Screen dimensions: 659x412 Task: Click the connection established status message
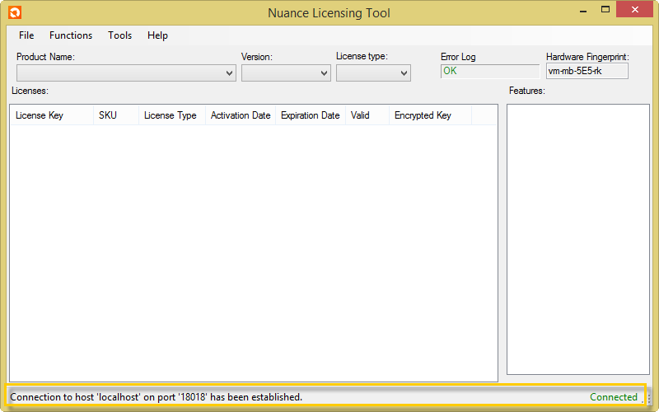click(156, 397)
